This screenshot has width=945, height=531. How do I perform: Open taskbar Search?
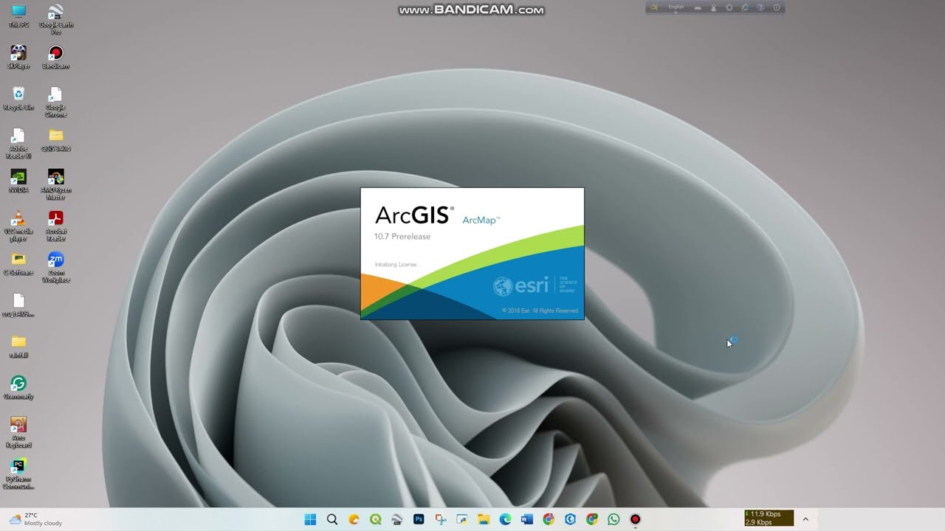[332, 519]
